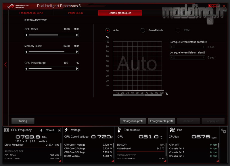The height and width of the screenshot is (166, 230).
Task: Switch to the previous core with the left arrow
Action: 41,130
